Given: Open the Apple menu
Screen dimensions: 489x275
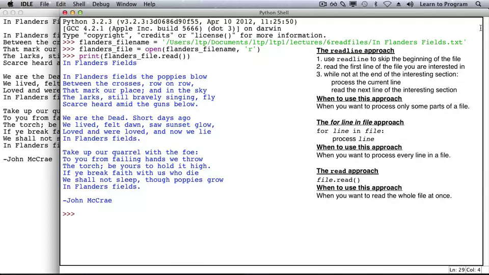Looking at the screenshot, I should click(x=10, y=4).
